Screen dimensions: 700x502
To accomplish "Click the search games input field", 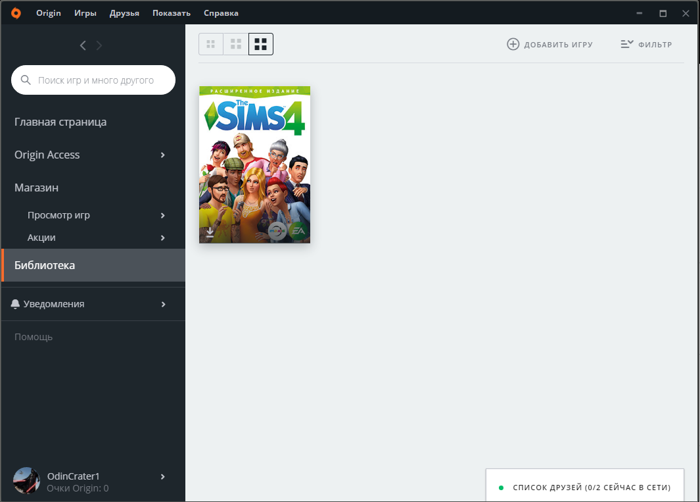I will tap(93, 80).
